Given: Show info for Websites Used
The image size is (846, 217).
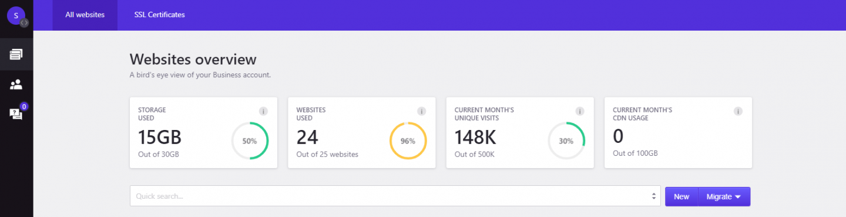Looking at the screenshot, I should [422, 111].
